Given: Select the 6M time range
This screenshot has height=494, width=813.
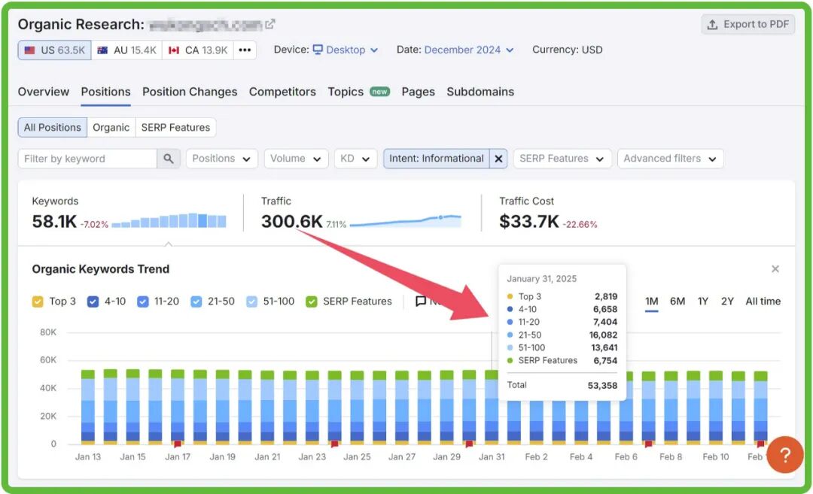Looking at the screenshot, I should click(677, 302).
